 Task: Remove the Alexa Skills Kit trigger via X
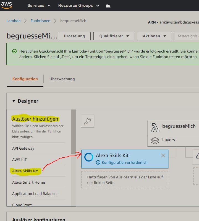pos(163,155)
